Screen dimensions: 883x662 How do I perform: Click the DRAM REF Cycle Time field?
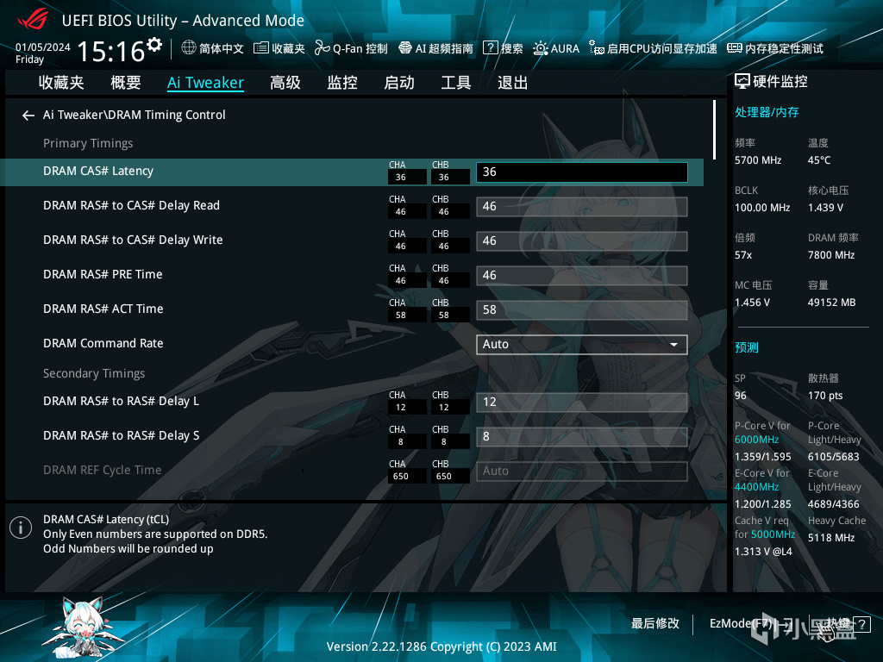pos(582,472)
